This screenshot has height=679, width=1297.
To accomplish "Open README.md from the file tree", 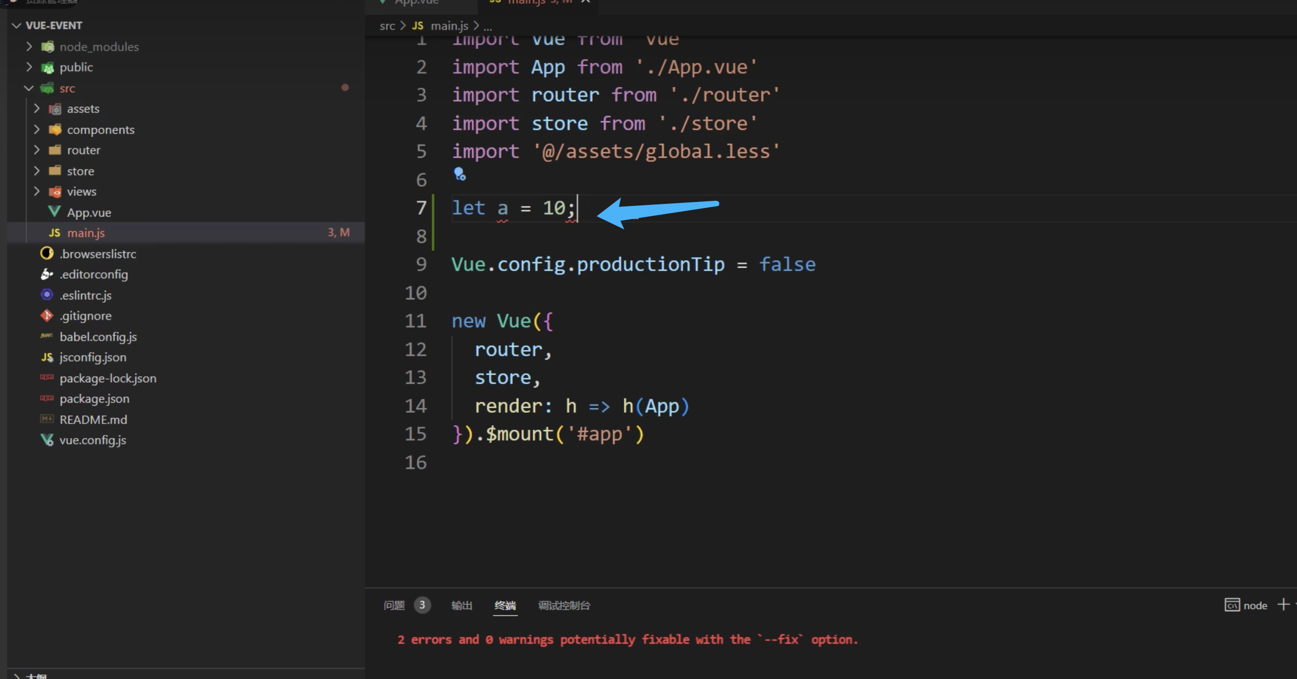I will point(93,419).
